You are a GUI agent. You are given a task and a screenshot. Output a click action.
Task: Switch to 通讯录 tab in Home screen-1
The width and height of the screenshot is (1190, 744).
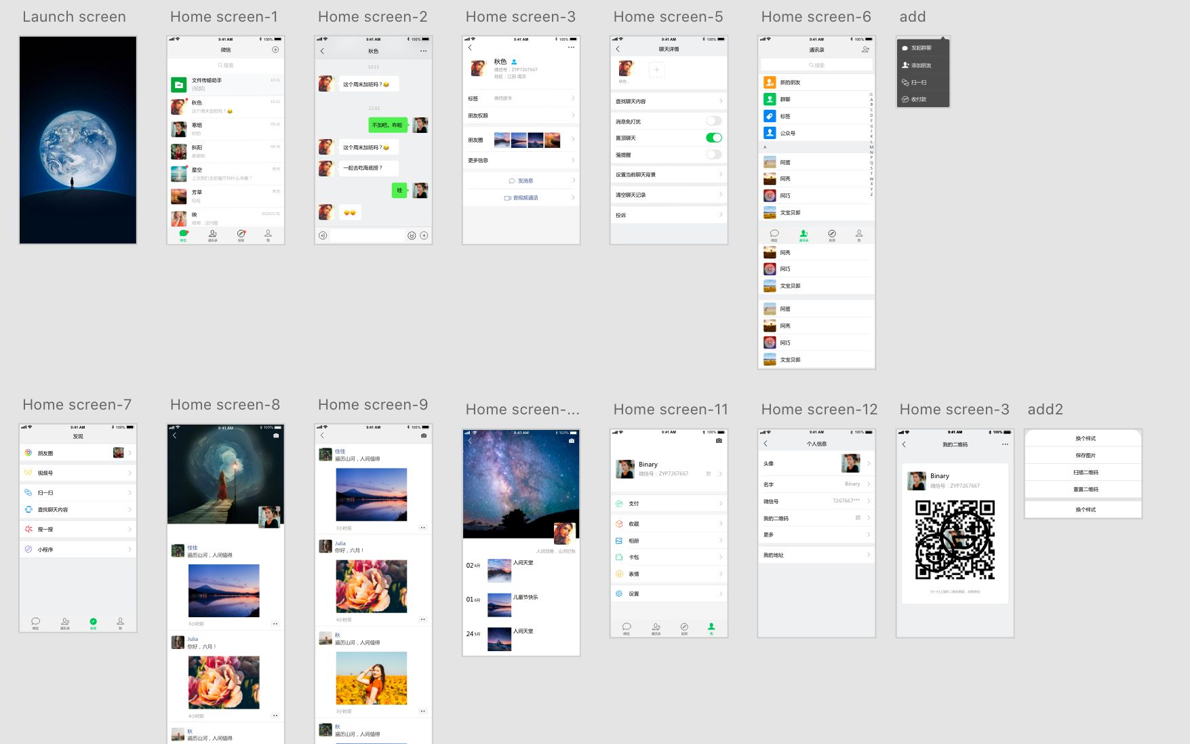[212, 235]
